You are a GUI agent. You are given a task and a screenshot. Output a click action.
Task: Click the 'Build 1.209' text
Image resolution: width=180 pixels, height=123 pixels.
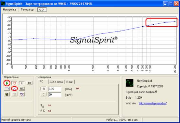(x=134, y=98)
